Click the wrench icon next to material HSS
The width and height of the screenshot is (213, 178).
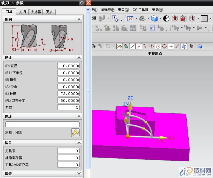pos(75,133)
